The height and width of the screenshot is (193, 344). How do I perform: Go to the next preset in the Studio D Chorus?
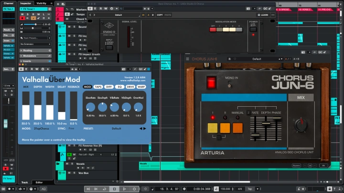(x=94, y=15)
